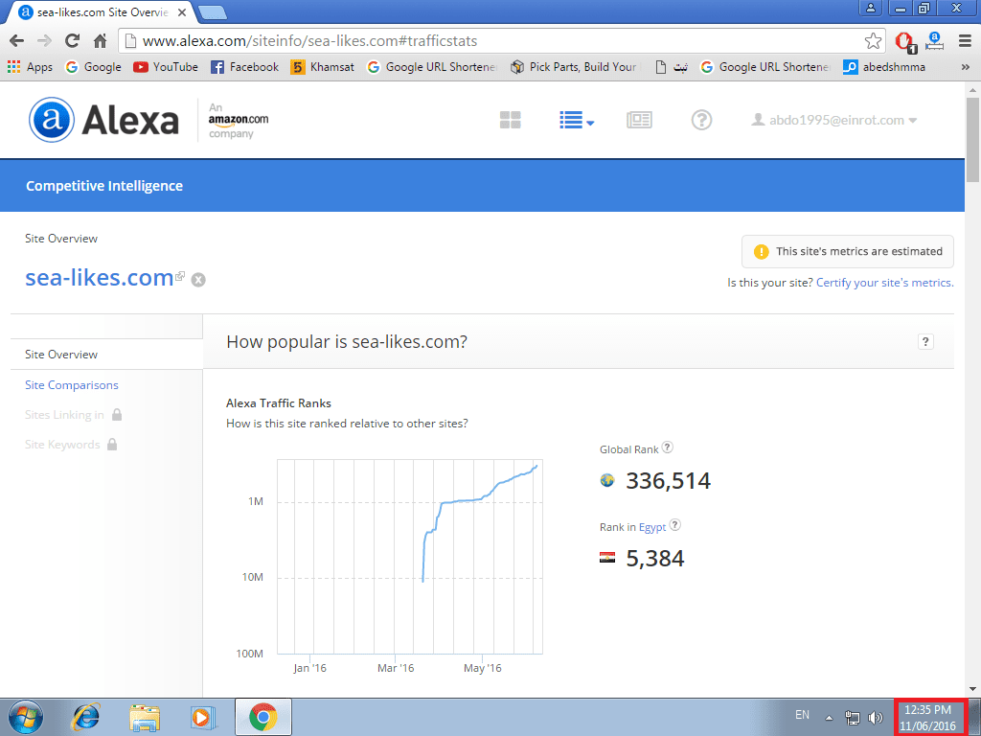Clear sea-likes.com with the gray X icon
Viewport: 981px width, 736px height.
[x=198, y=280]
